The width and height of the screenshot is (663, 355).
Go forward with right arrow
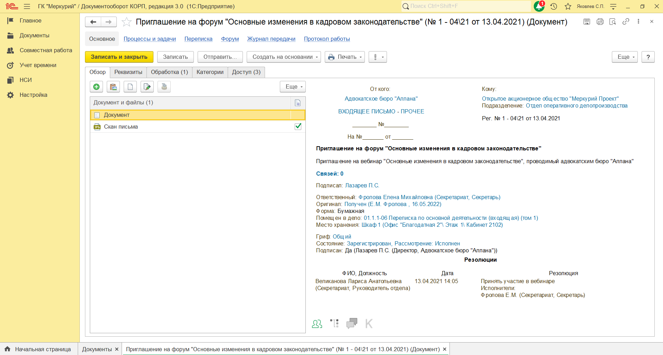pyautogui.click(x=108, y=22)
